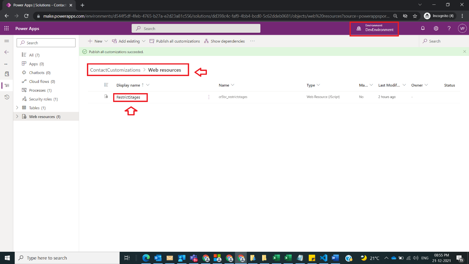Click the list view column selector icon
Image resolution: width=469 pixels, height=264 pixels.
tap(106, 85)
